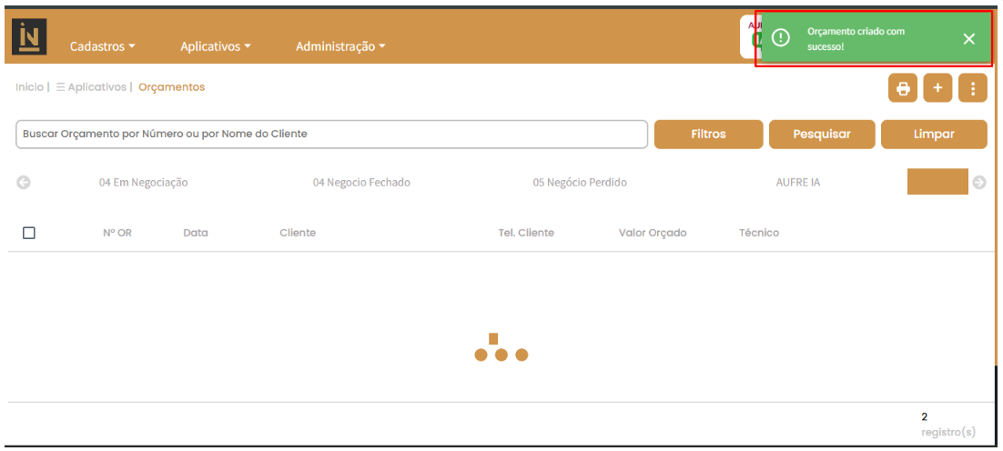Select the 04 Em Negociação tab
The height and width of the screenshot is (451, 1003).
tap(143, 183)
